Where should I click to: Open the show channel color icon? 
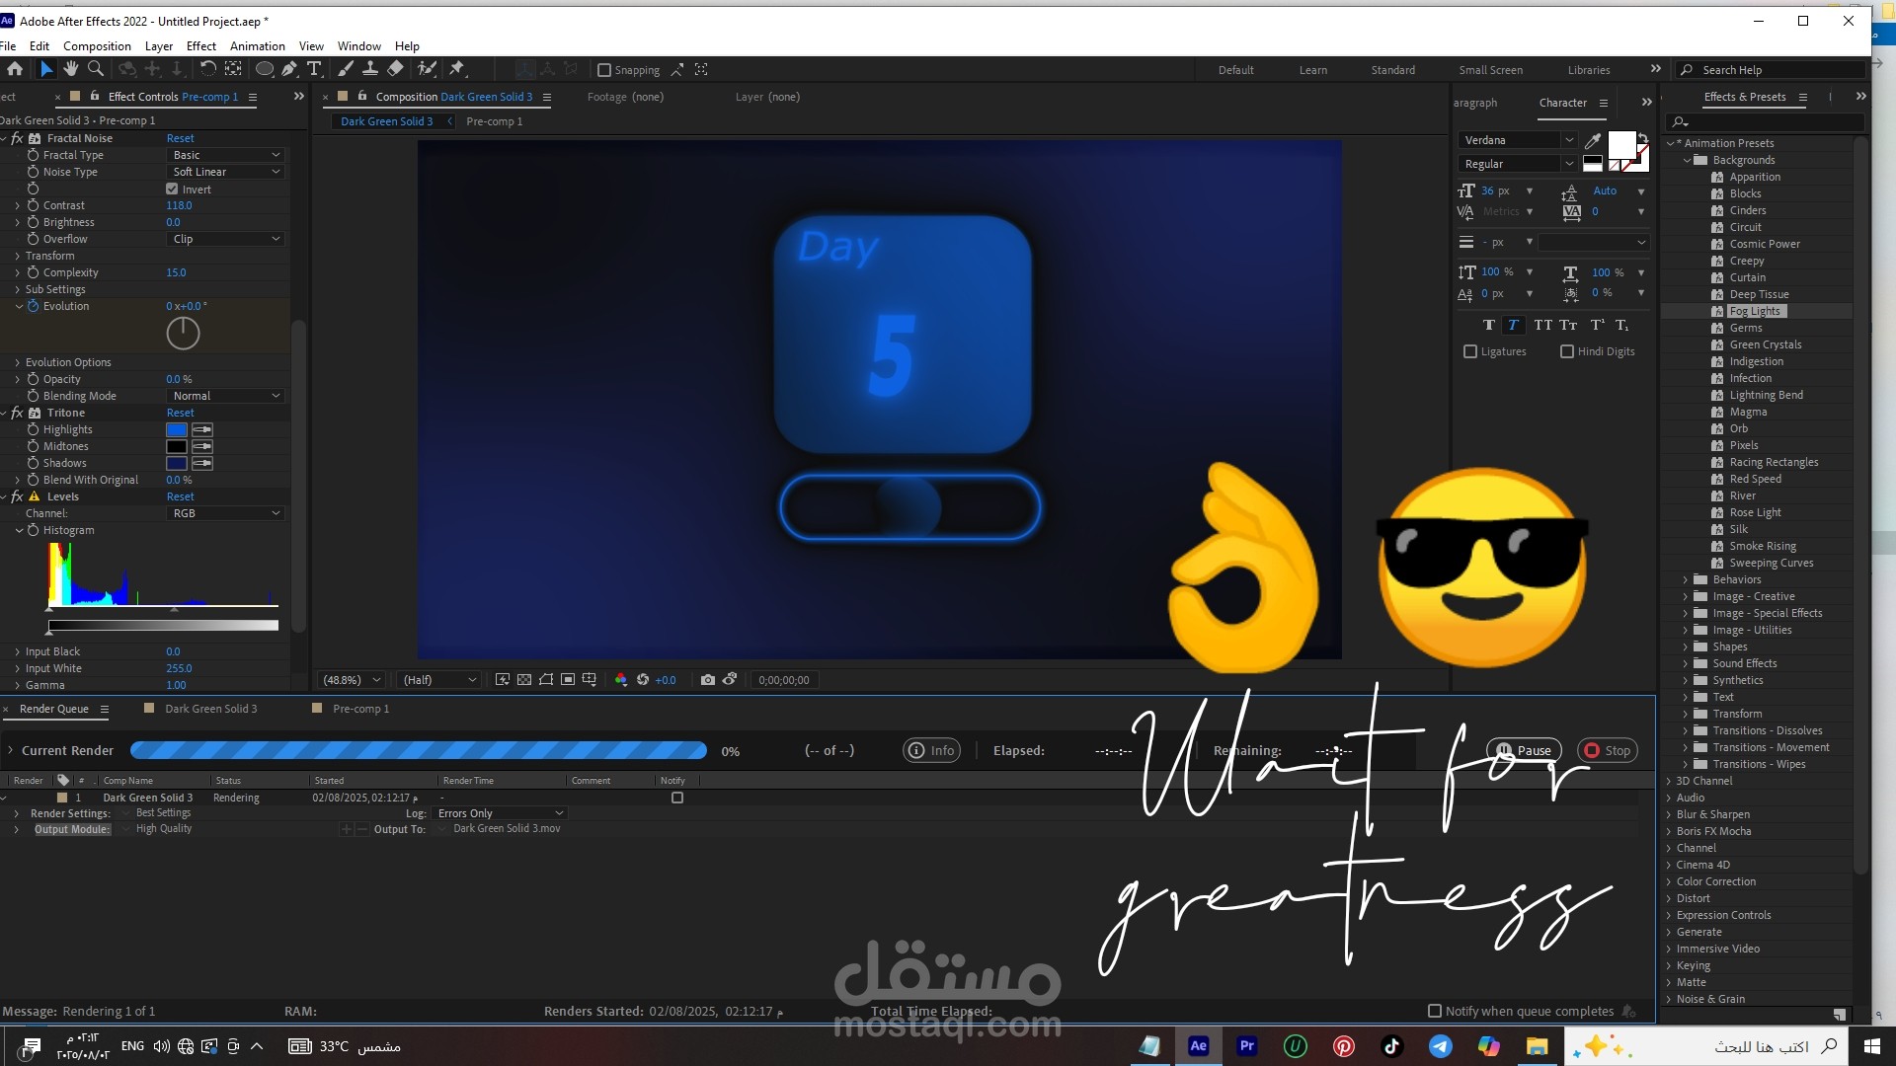pyautogui.click(x=621, y=680)
